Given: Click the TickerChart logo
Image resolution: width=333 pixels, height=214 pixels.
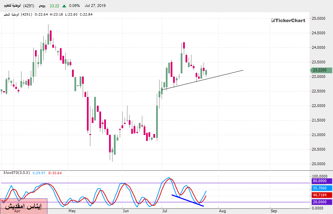Looking at the screenshot, I should (288, 20).
